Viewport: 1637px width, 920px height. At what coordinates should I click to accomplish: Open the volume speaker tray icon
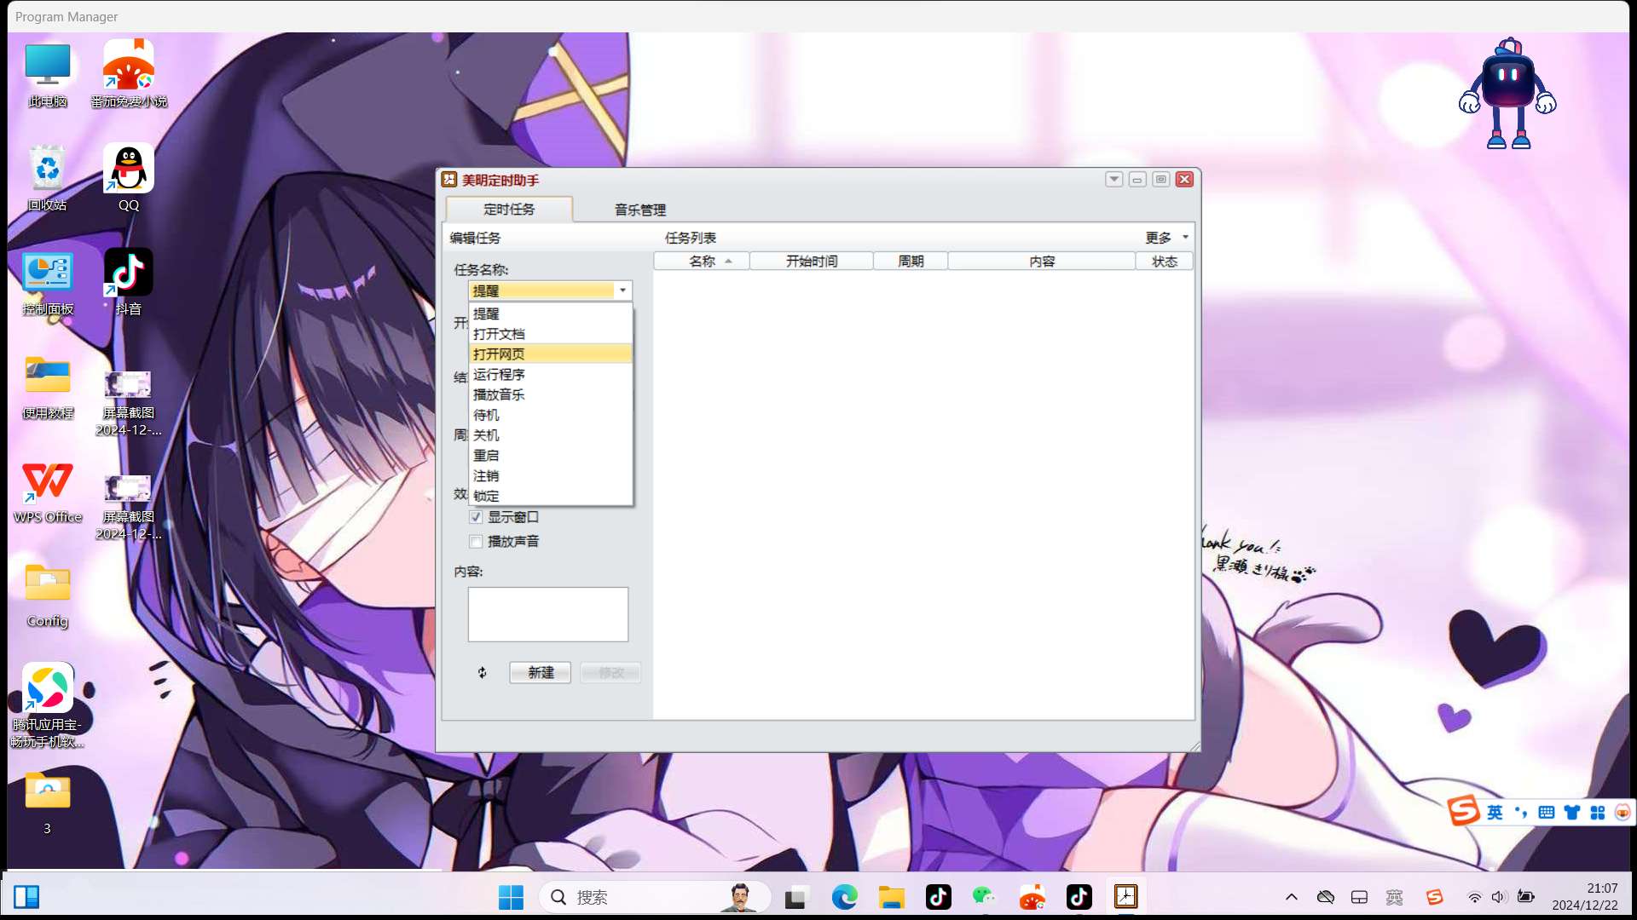(x=1500, y=897)
